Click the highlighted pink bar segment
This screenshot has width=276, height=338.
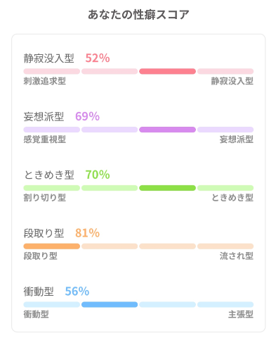point(167,71)
